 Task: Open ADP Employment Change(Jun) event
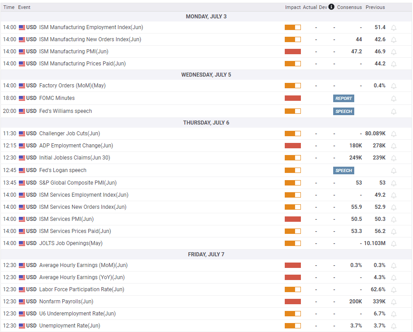[x=76, y=146]
